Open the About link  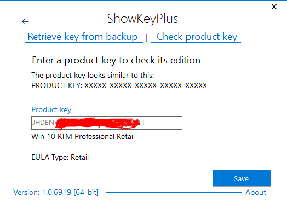[x=256, y=192]
